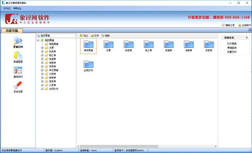Select the 合同文书 folder in main pane
This screenshot has height=153, width=252.
88,66
